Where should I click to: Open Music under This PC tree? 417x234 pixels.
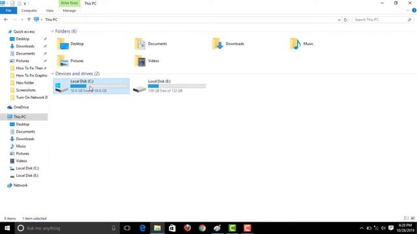click(21, 146)
